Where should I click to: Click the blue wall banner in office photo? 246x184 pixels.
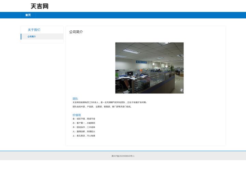coord(141,62)
